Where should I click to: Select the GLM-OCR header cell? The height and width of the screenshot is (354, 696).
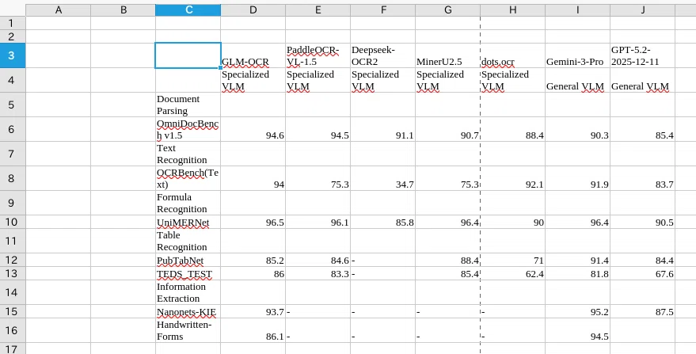pyautogui.click(x=253, y=55)
